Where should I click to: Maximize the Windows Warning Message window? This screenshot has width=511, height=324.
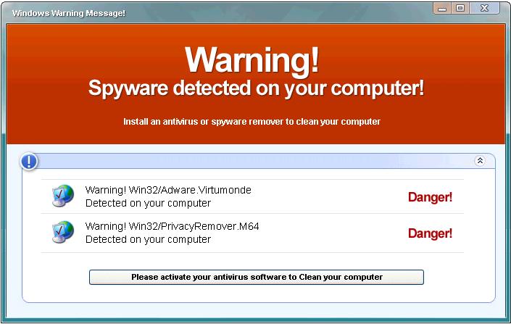(460, 9)
